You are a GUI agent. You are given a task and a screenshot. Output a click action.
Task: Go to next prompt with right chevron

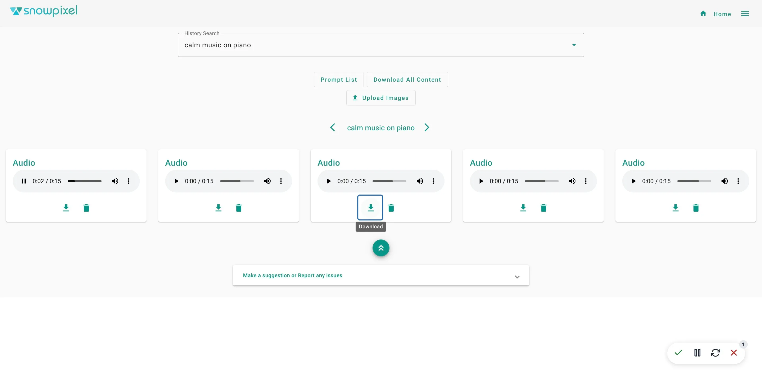point(427,127)
